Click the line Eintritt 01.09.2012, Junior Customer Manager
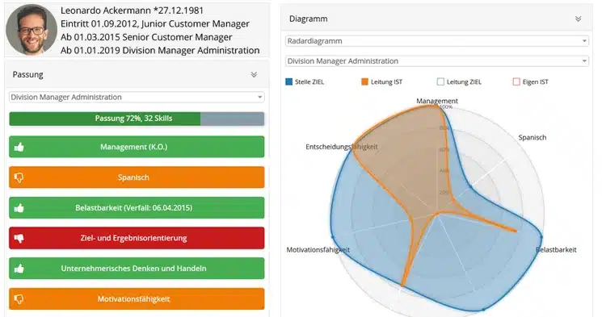The width and height of the screenshot is (602, 317). click(155, 23)
